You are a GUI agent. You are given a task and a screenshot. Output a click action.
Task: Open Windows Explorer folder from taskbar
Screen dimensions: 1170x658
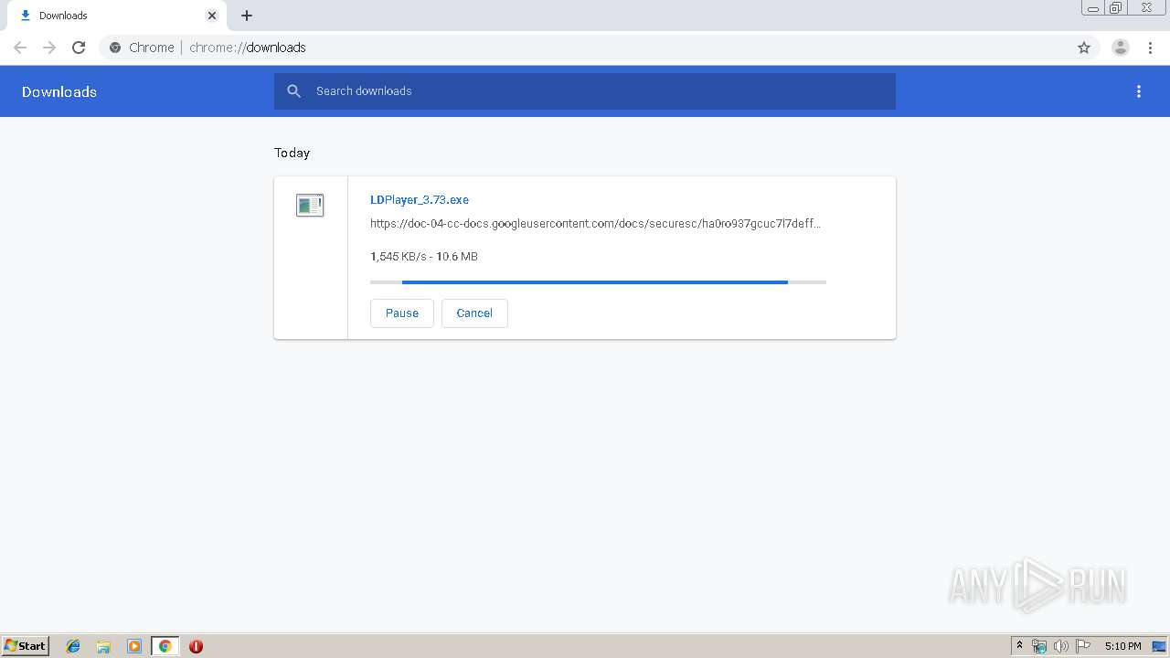(103, 646)
